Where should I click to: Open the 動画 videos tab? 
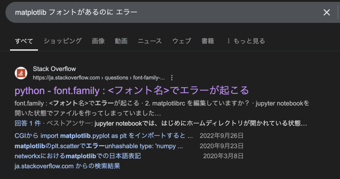pos(121,41)
